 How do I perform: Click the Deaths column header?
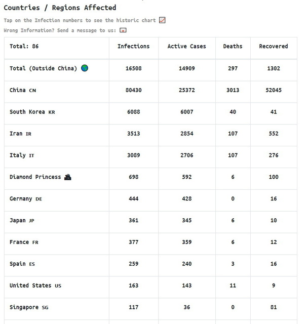[233, 46]
